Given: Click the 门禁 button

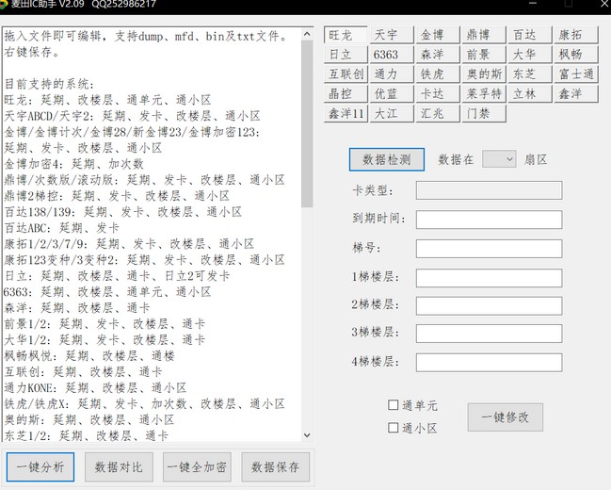Looking at the screenshot, I should (484, 113).
